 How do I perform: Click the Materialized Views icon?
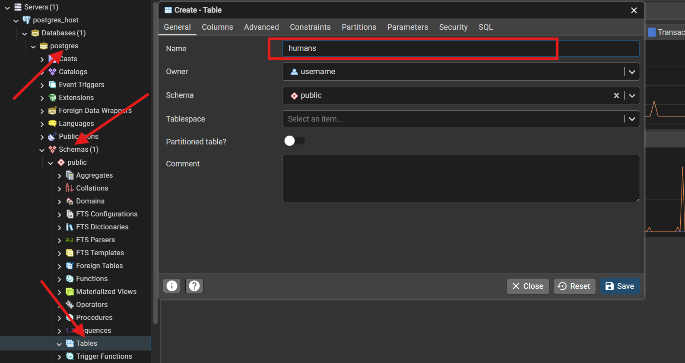tap(70, 292)
